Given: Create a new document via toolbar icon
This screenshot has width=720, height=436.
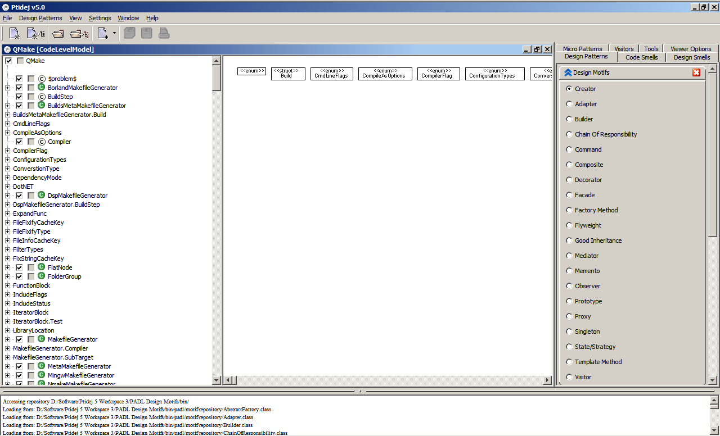Looking at the screenshot, I should [13, 33].
